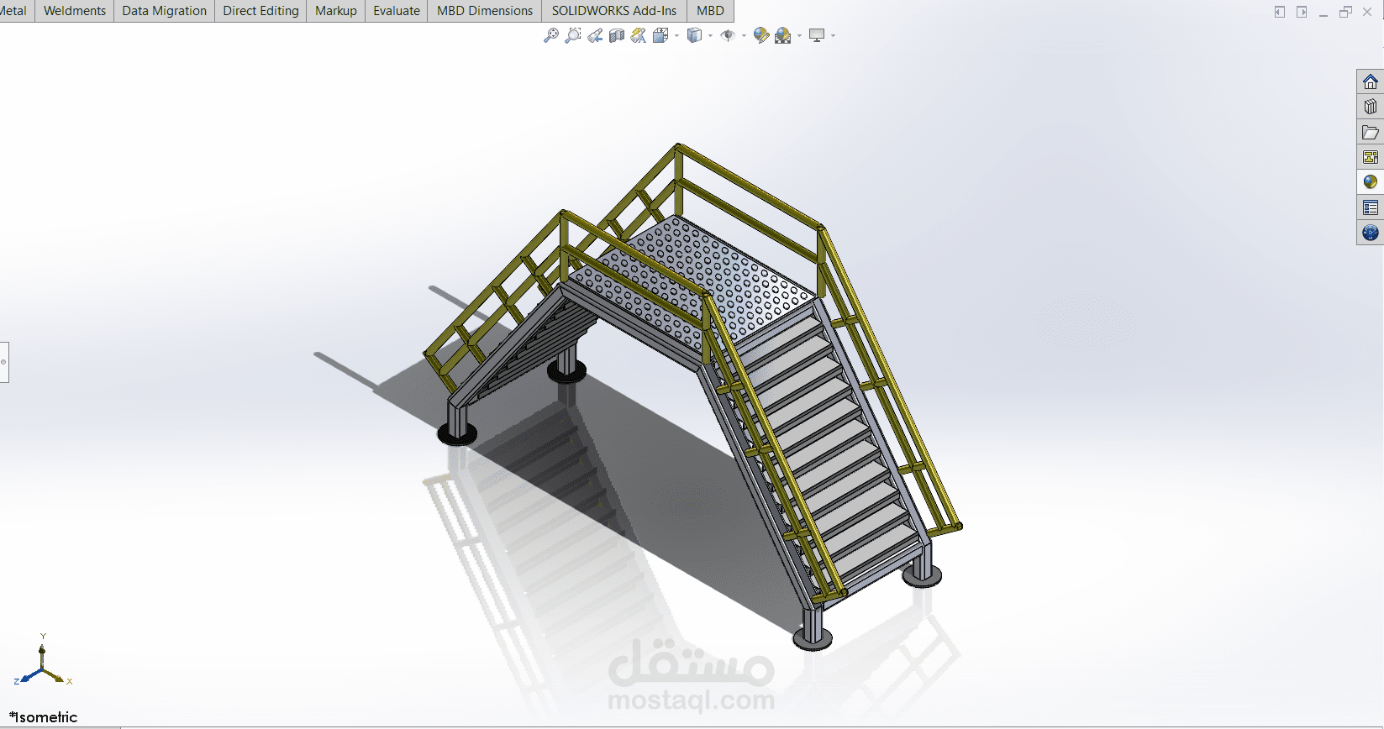Toggle Section View icon

[x=617, y=35]
